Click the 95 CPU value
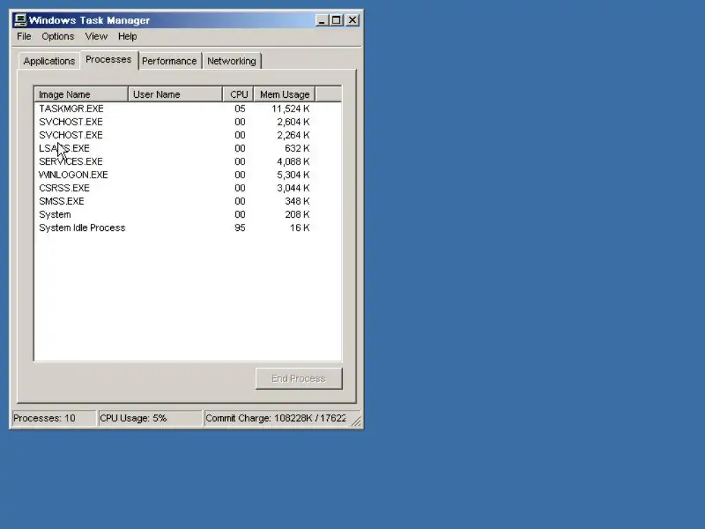 tap(240, 227)
